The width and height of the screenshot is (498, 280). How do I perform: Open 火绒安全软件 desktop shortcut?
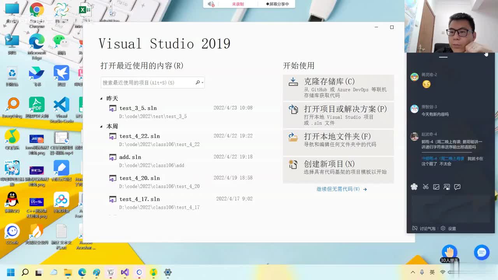point(37,234)
